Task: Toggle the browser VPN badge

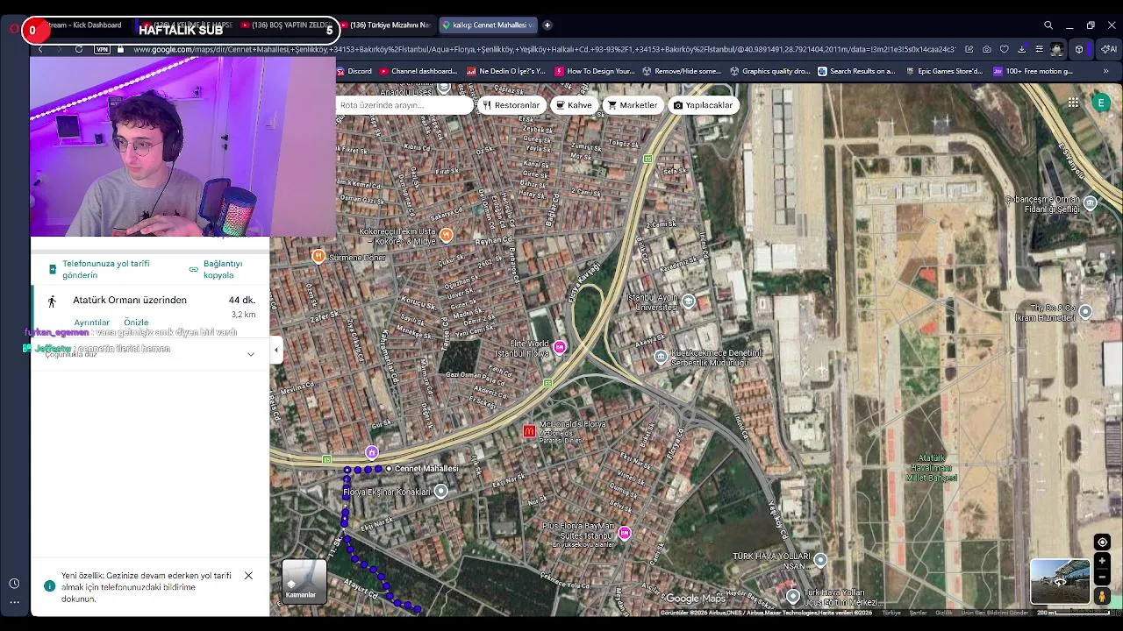Action: coord(102,49)
